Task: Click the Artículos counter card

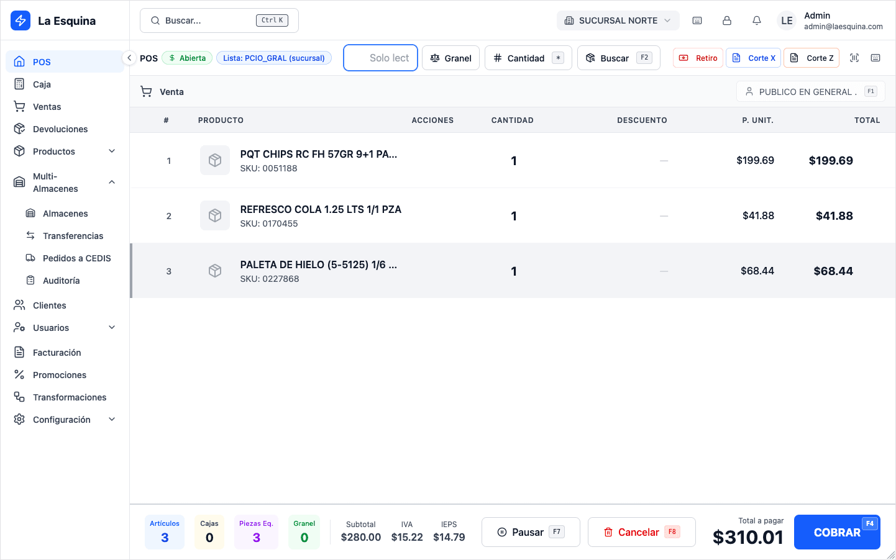Action: click(165, 532)
